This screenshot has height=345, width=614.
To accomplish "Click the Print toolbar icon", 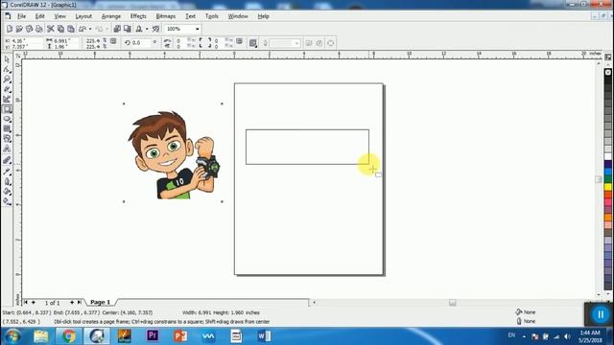I will (x=38, y=29).
